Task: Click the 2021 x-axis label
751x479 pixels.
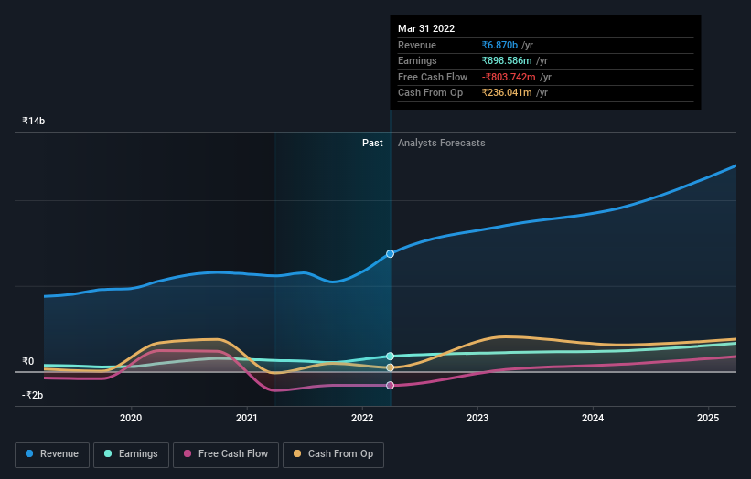Action: pyautogui.click(x=247, y=419)
